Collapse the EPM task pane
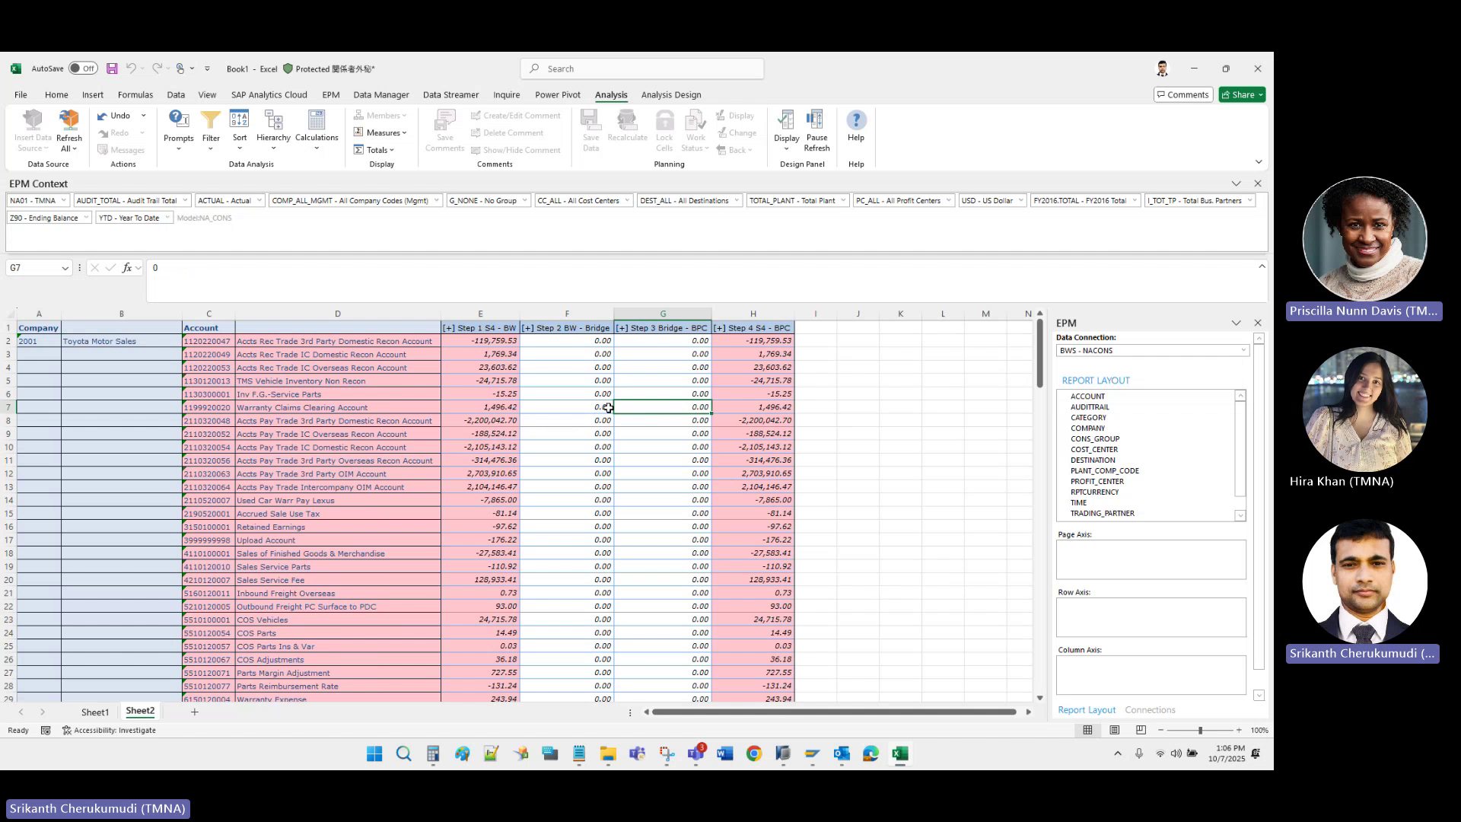Image resolution: width=1461 pixels, height=822 pixels. [1236, 323]
